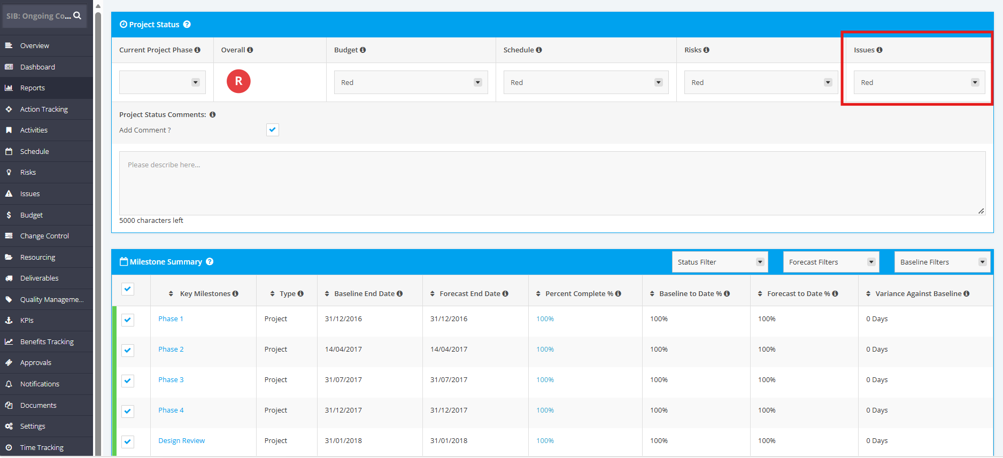Open the Schedule status dropdown
1003x458 pixels.
point(586,82)
